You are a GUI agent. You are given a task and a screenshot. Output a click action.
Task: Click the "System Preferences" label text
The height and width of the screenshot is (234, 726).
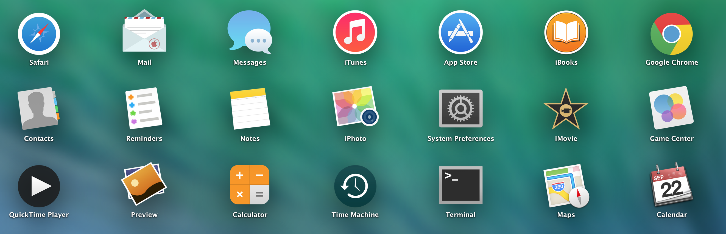click(x=460, y=139)
